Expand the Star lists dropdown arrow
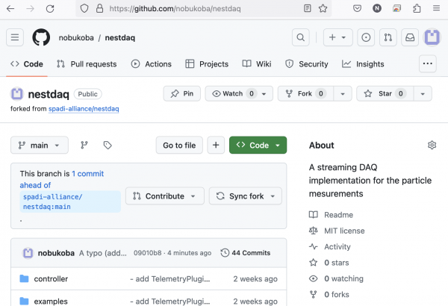 click(423, 94)
